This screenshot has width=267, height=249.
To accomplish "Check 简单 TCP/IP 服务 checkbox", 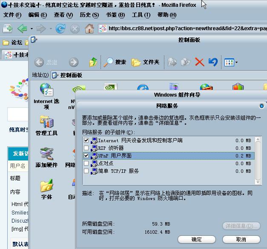I will click(86, 171).
